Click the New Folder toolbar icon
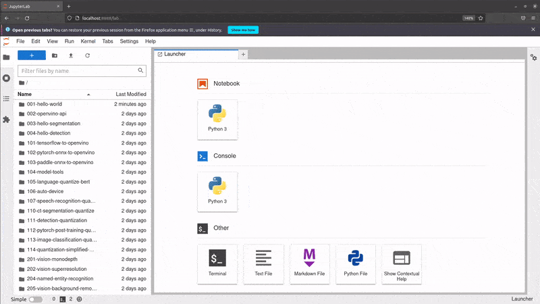The width and height of the screenshot is (540, 304). (55, 55)
